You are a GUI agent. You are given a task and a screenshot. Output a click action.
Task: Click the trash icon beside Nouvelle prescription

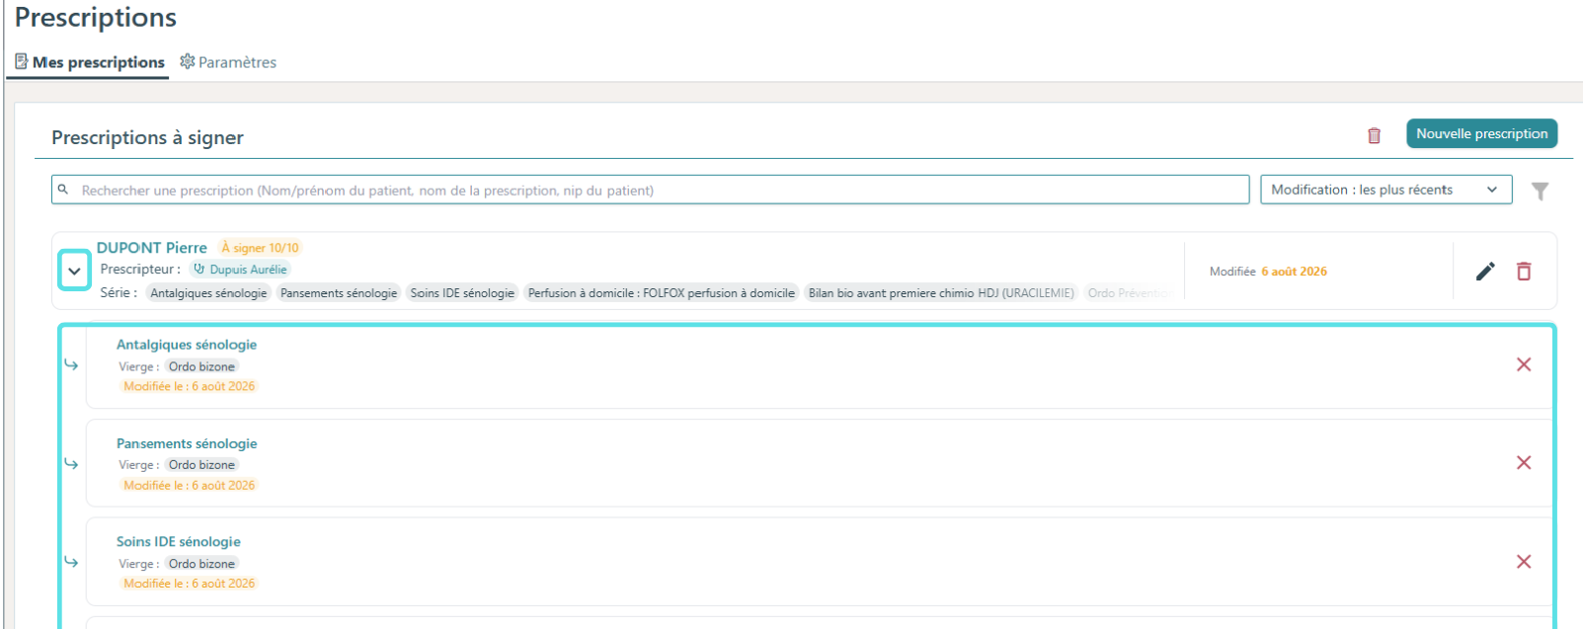point(1374,135)
